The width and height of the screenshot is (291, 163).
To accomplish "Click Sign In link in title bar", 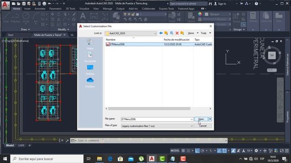I will (x=222, y=4).
